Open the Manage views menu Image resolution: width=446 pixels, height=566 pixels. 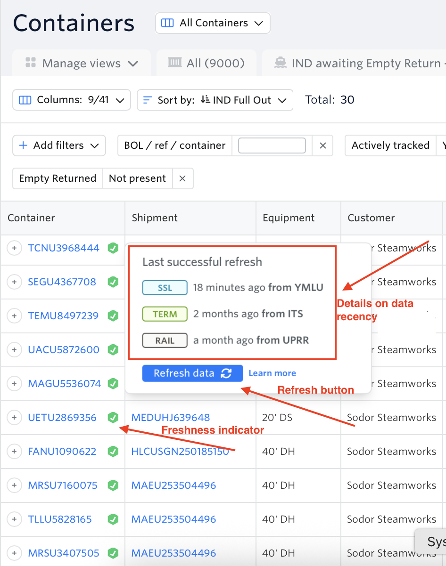pos(82,63)
